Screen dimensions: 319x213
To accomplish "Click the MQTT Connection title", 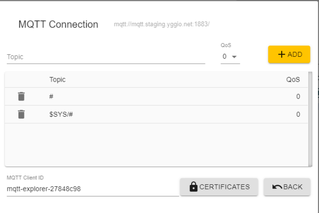I will point(58,24).
